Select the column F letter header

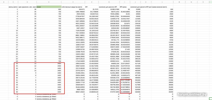[x=73, y=2]
